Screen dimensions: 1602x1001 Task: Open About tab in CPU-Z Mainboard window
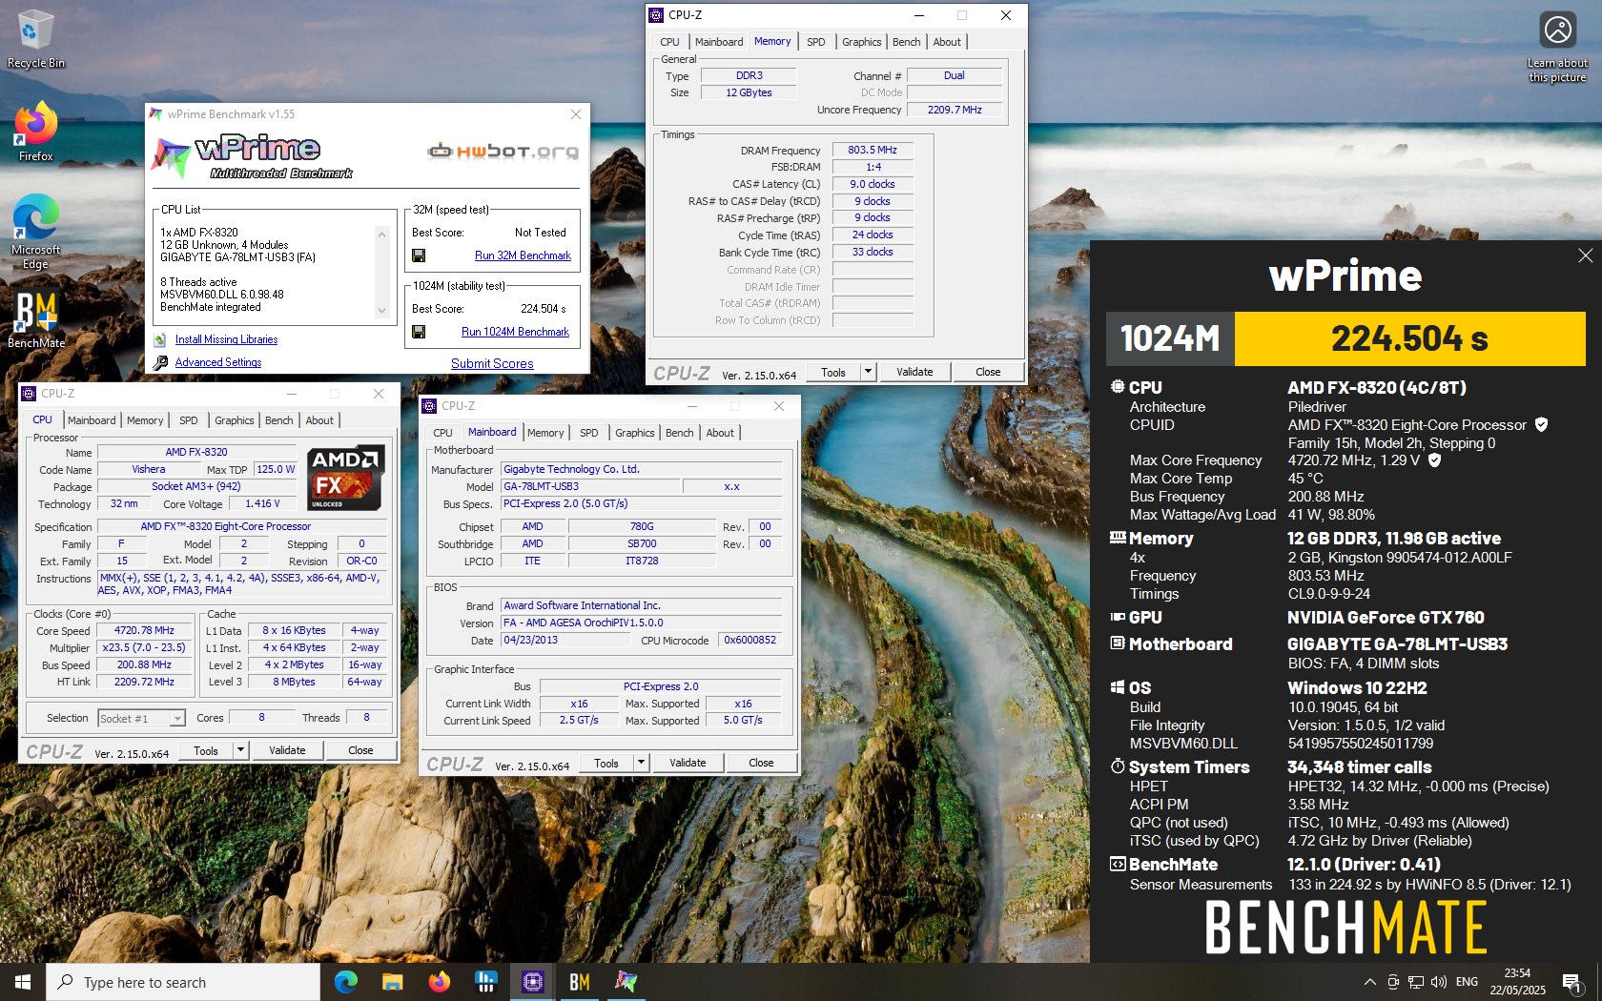coord(720,433)
